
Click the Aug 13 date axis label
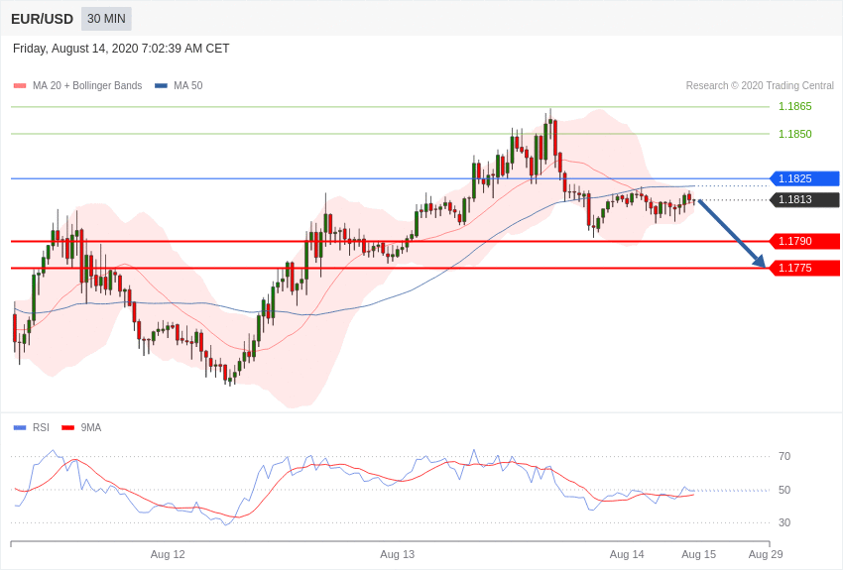(x=398, y=554)
